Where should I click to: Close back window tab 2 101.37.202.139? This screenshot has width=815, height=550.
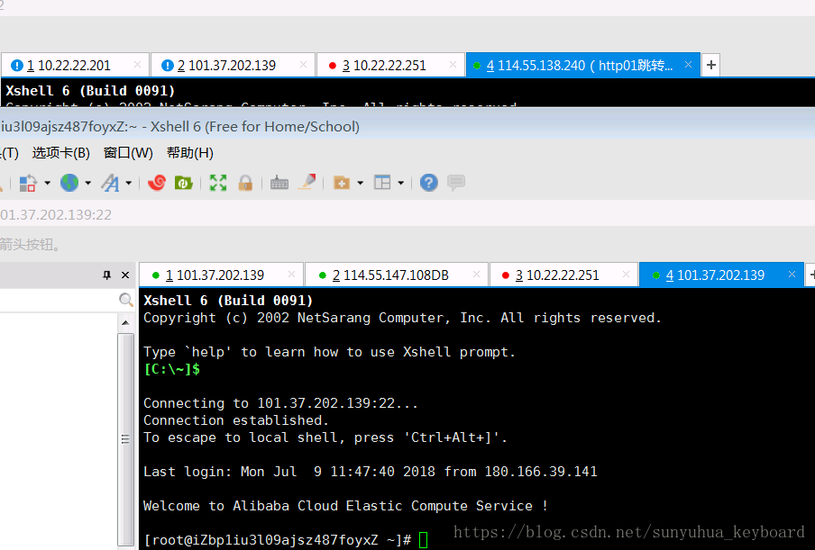tap(303, 64)
